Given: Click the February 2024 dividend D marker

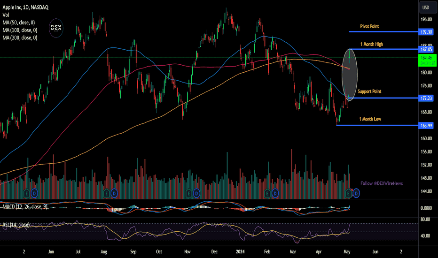Looking at the screenshot, I should coord(275,193).
